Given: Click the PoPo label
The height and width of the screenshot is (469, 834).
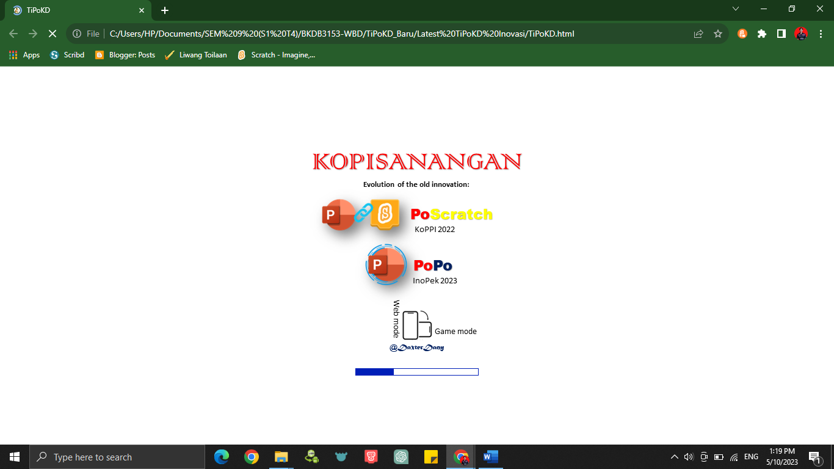Looking at the screenshot, I should [433, 266].
